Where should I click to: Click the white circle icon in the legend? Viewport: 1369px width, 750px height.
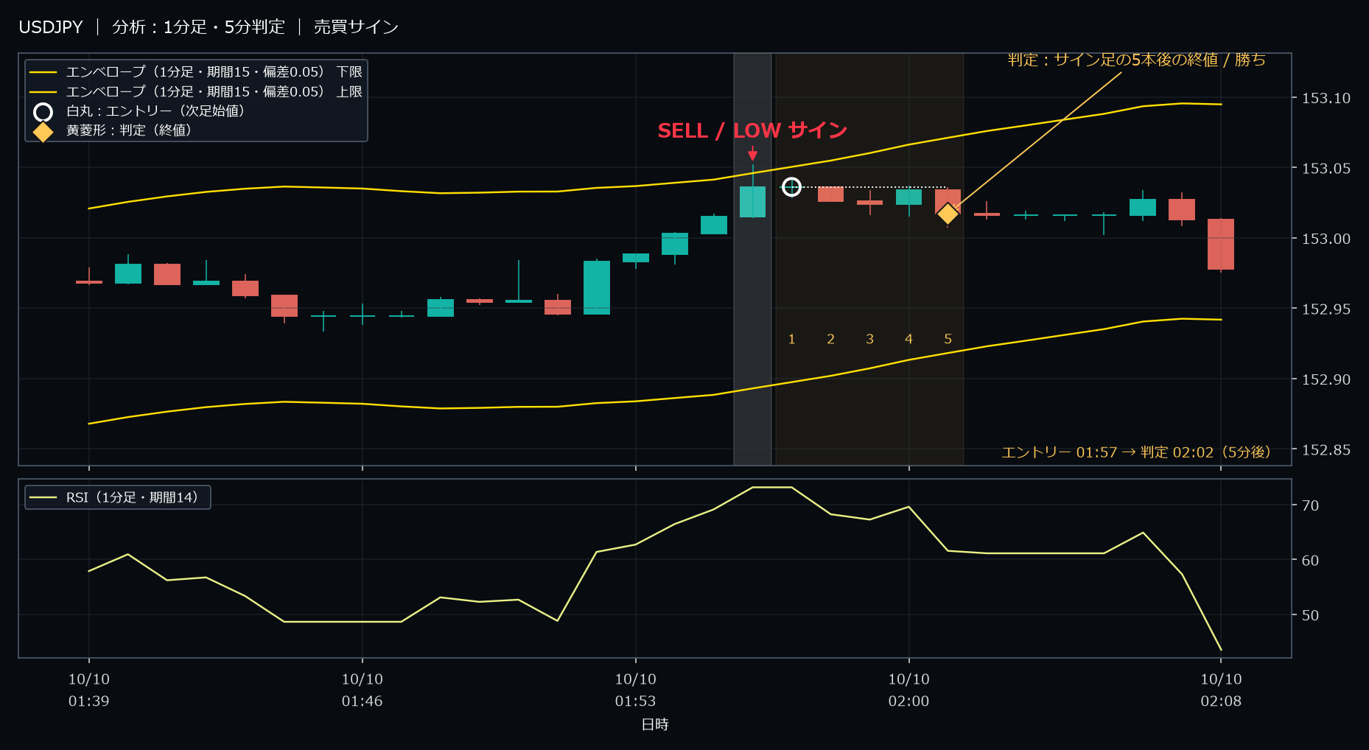click(x=43, y=112)
